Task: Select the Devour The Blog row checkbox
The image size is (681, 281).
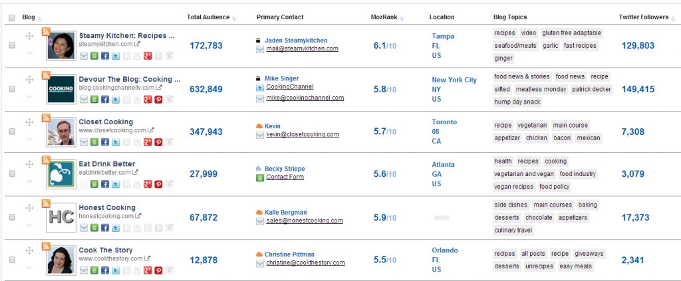Action: [x=12, y=89]
